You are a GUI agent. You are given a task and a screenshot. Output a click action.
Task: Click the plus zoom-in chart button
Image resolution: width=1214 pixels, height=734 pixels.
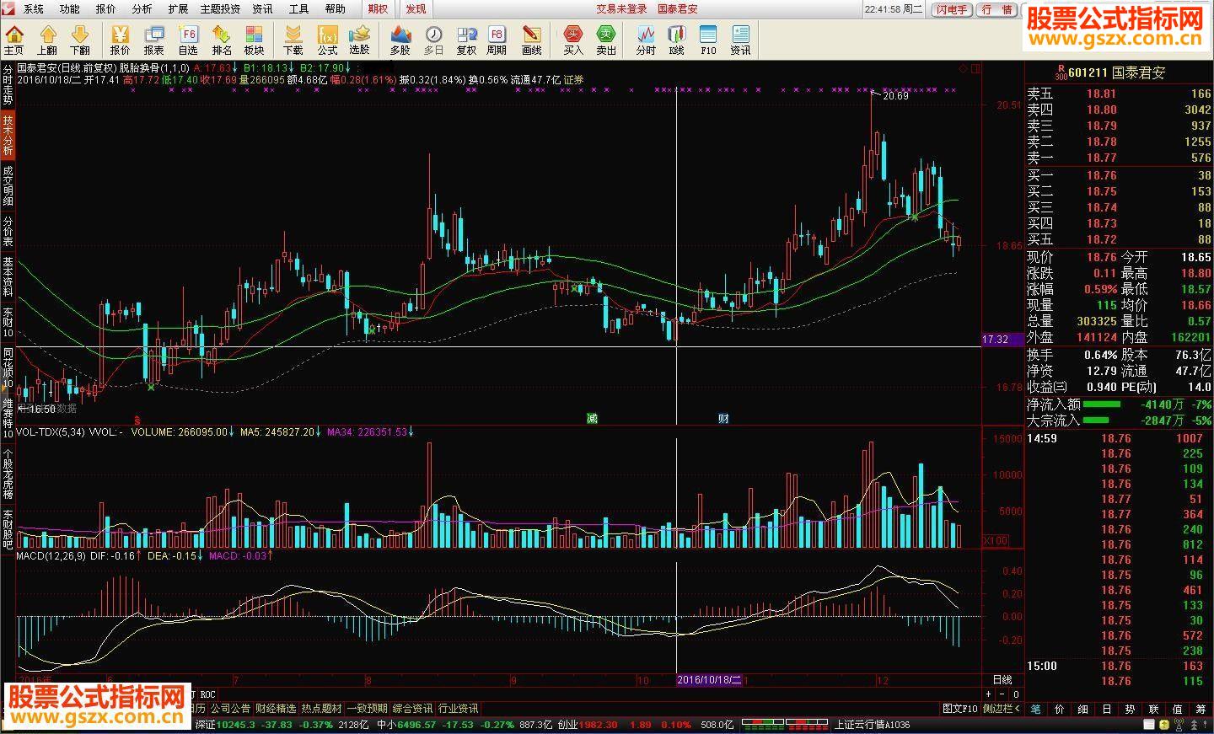click(988, 694)
